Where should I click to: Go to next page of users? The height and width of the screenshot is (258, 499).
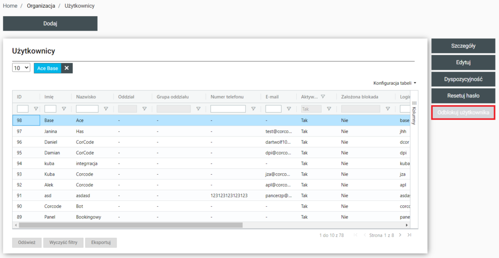point(400,235)
